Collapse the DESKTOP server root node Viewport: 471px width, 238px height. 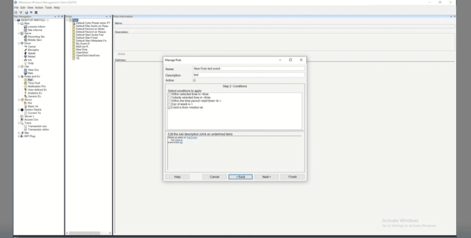click(x=16, y=20)
